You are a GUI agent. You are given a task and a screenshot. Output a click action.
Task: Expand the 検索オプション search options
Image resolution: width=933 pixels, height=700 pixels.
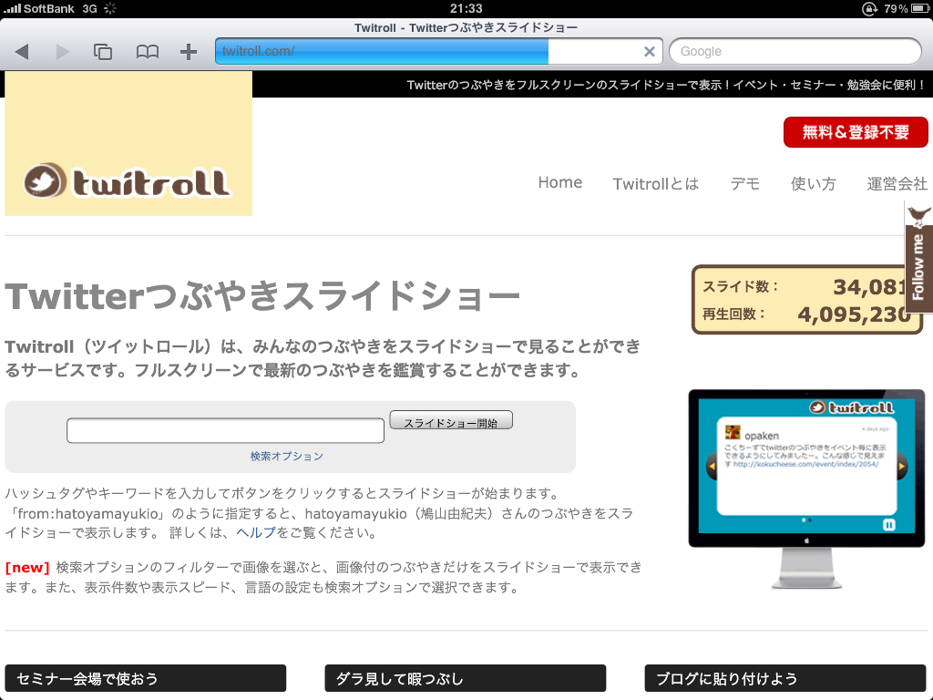point(287,456)
